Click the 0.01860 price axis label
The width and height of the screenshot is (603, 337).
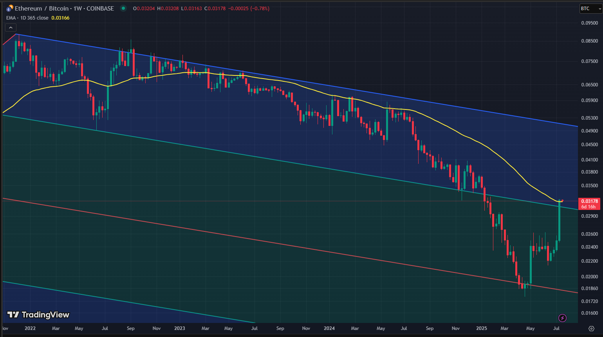tap(589, 289)
